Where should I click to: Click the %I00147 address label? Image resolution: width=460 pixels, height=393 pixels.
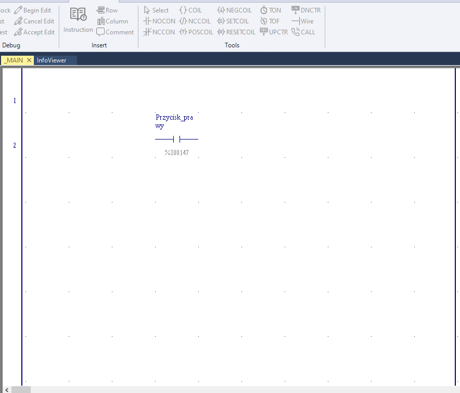176,153
